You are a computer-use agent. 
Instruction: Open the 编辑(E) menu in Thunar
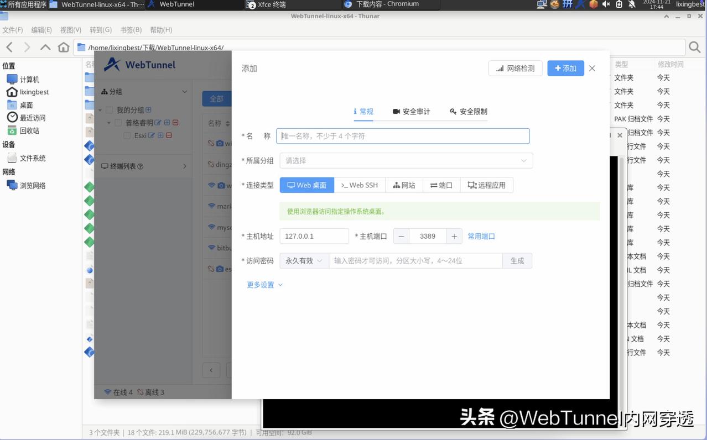coord(41,30)
